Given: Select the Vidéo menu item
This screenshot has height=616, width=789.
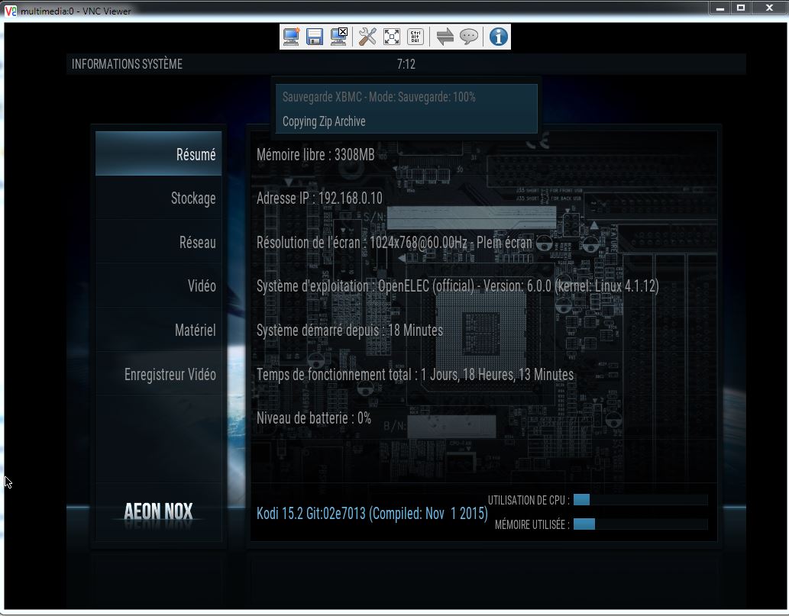Looking at the screenshot, I should [159, 285].
